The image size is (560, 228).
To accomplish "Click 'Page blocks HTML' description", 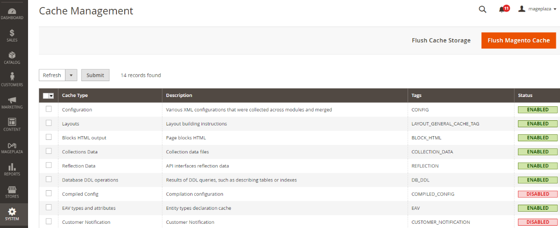I will 186,138.
